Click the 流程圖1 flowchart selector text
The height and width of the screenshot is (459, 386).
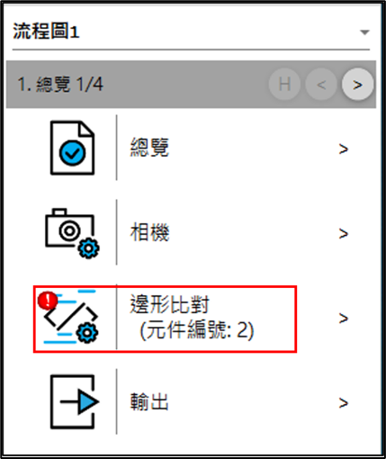46,31
